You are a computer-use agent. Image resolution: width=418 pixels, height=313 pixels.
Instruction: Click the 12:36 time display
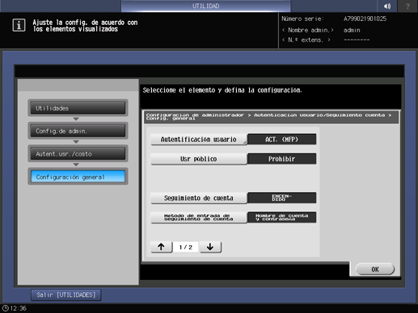[18, 308]
